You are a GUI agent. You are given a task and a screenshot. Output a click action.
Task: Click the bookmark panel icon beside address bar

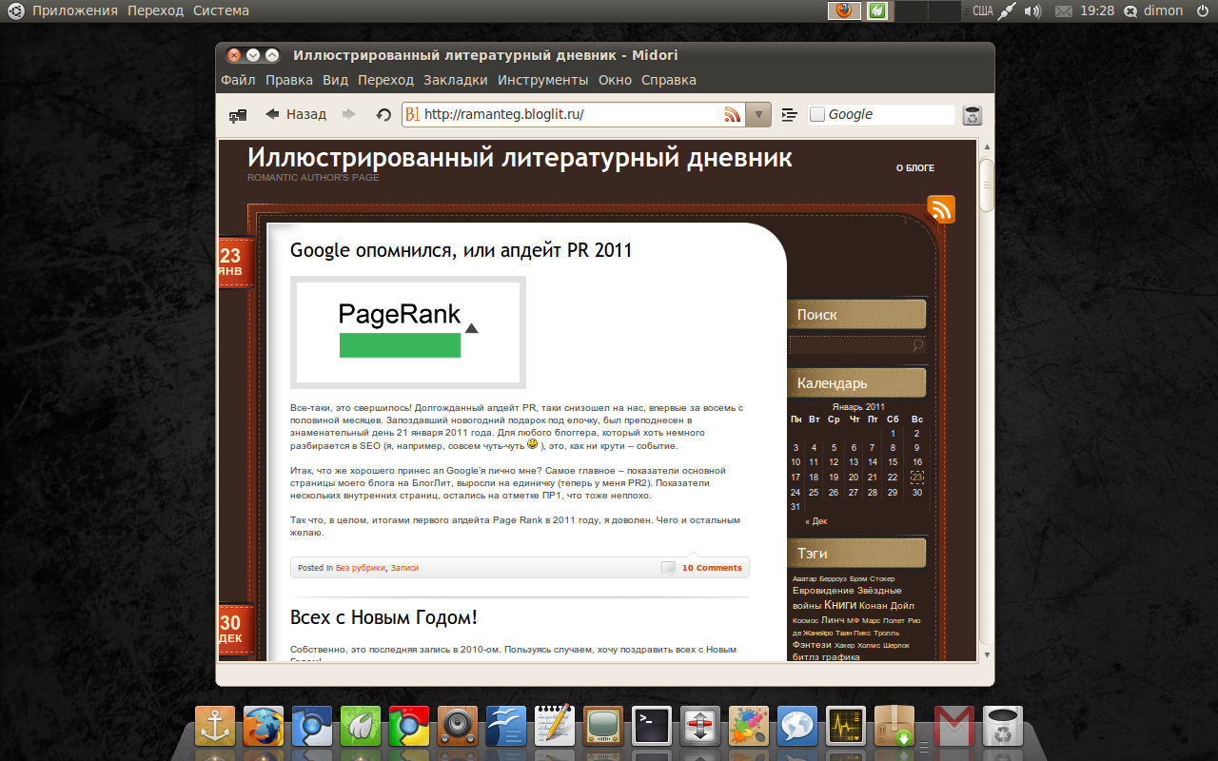point(789,114)
